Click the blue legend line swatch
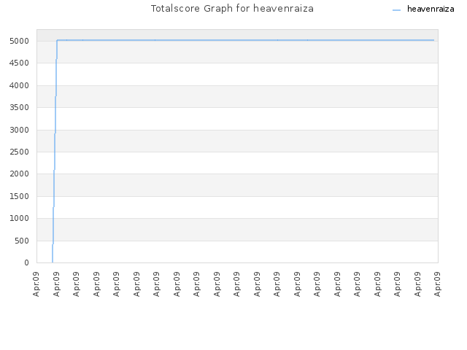Screen dimensions: 467x350 pos(396,10)
